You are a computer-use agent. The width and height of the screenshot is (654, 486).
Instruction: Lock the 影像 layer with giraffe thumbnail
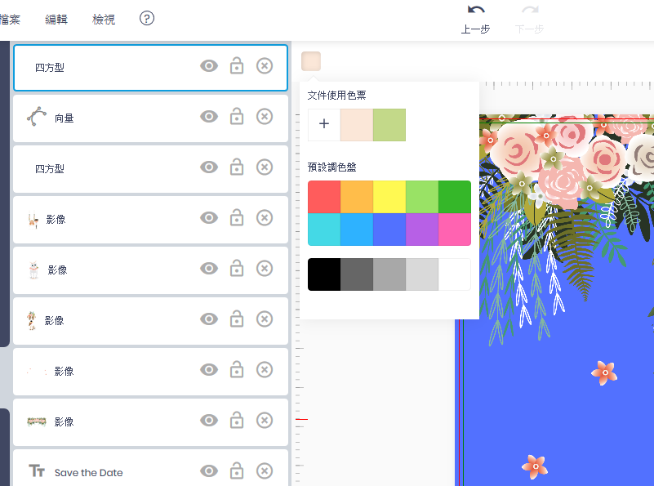tap(237, 319)
